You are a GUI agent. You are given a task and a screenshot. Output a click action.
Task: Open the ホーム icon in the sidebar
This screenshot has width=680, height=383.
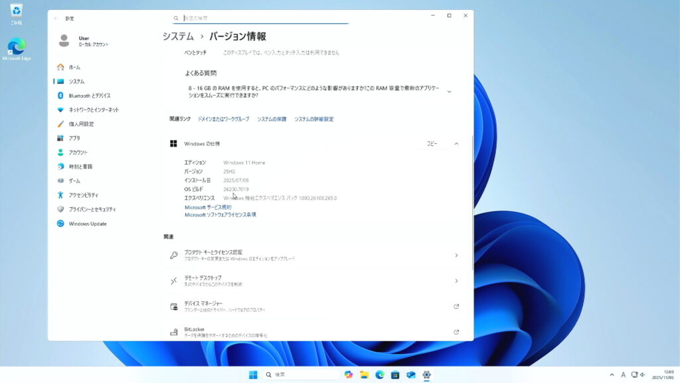(x=60, y=67)
